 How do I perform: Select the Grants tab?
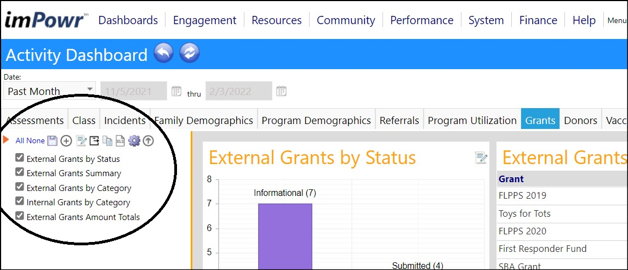(x=540, y=119)
